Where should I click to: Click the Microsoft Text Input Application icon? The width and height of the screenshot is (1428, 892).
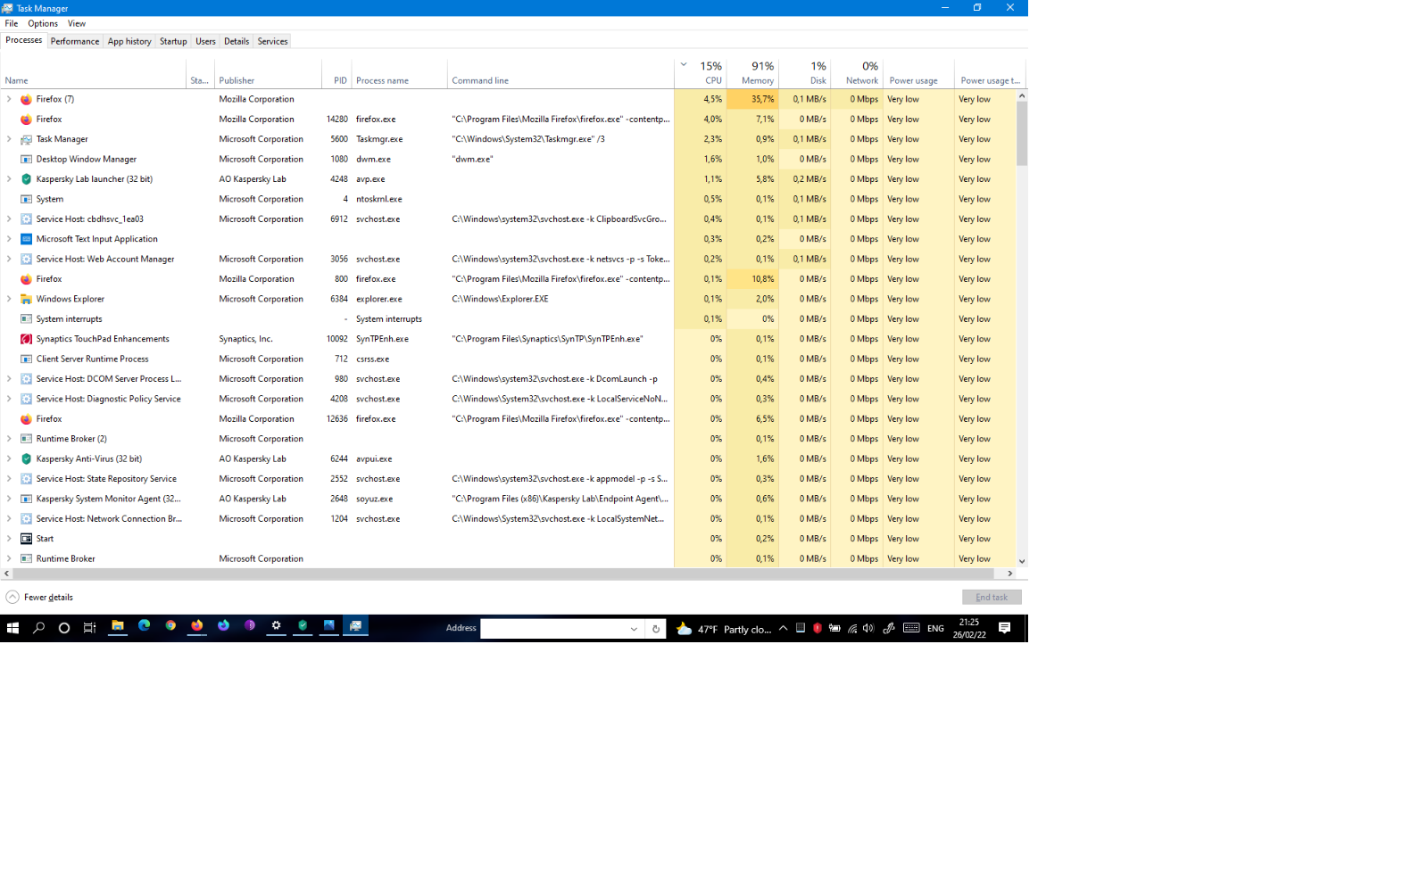(26, 239)
